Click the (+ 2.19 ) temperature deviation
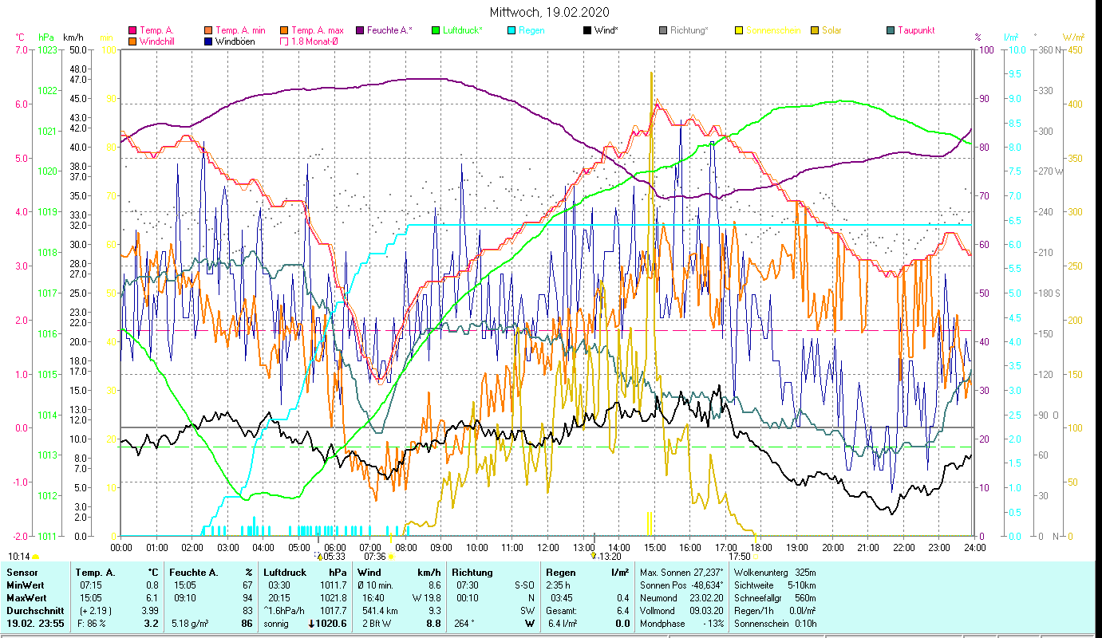Viewport: 1102px width, 638px height. point(94,611)
